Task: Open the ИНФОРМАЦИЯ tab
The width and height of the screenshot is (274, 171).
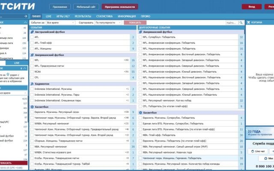Action: click(x=127, y=16)
